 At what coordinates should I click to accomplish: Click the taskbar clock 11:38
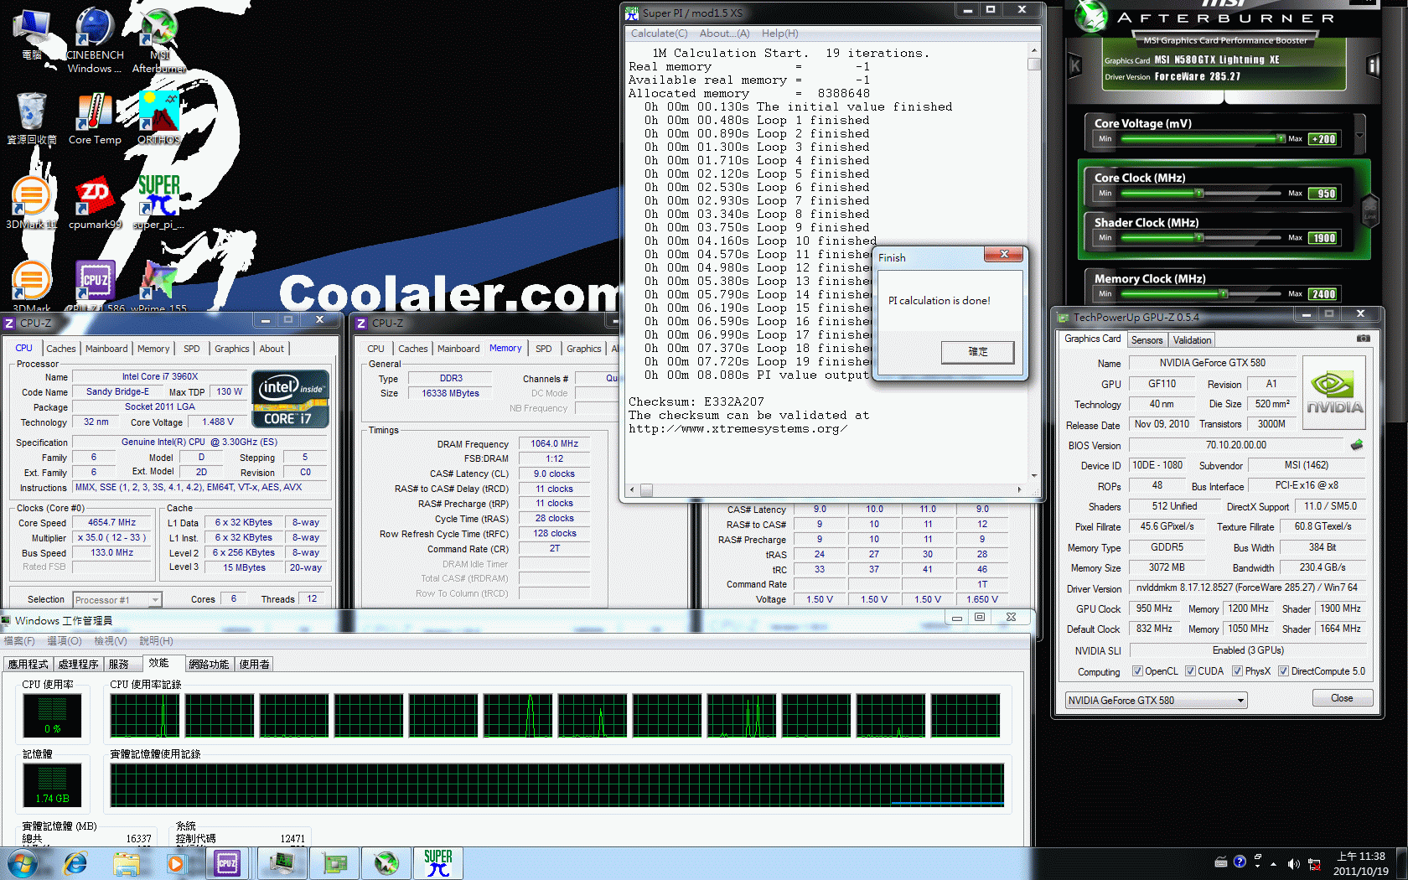tap(1360, 863)
